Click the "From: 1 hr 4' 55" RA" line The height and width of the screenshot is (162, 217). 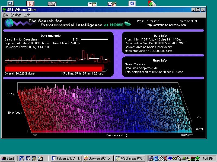(x=153, y=39)
